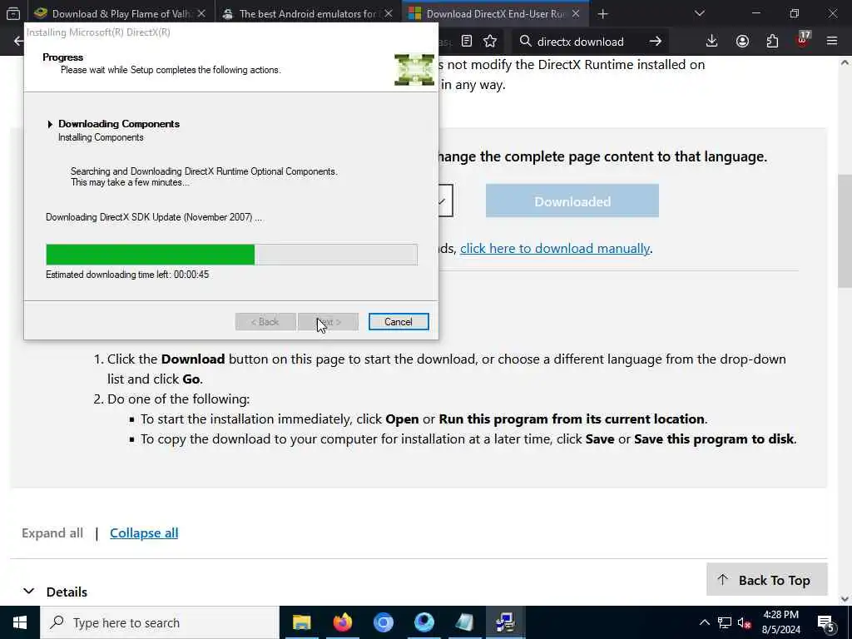Click Estimated downloading time left text
This screenshot has width=852, height=639.
127,275
